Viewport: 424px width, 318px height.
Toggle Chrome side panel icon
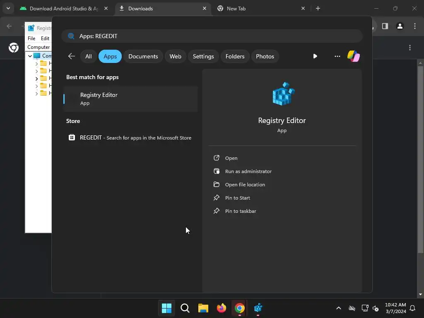(385, 26)
